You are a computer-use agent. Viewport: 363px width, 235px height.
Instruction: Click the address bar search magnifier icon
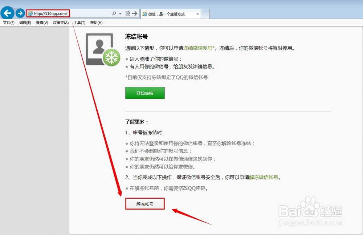pos(114,13)
